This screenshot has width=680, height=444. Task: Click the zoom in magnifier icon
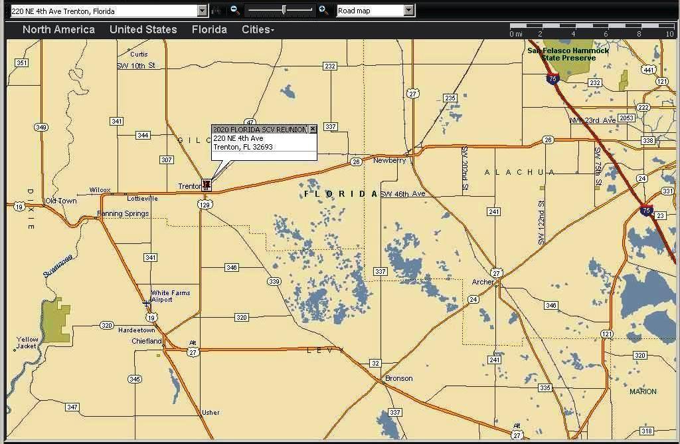pyautogui.click(x=323, y=10)
